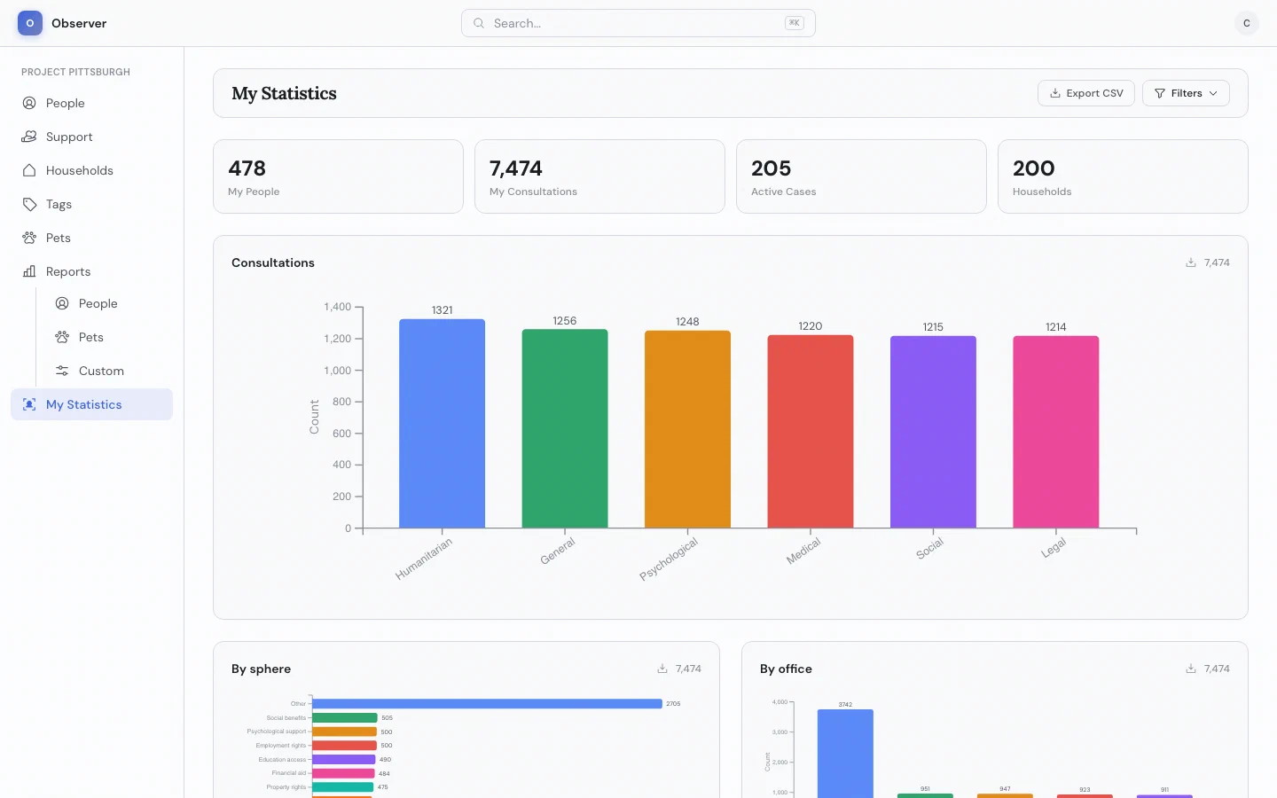Go to People in sidebar
1277x798 pixels.
(92, 103)
